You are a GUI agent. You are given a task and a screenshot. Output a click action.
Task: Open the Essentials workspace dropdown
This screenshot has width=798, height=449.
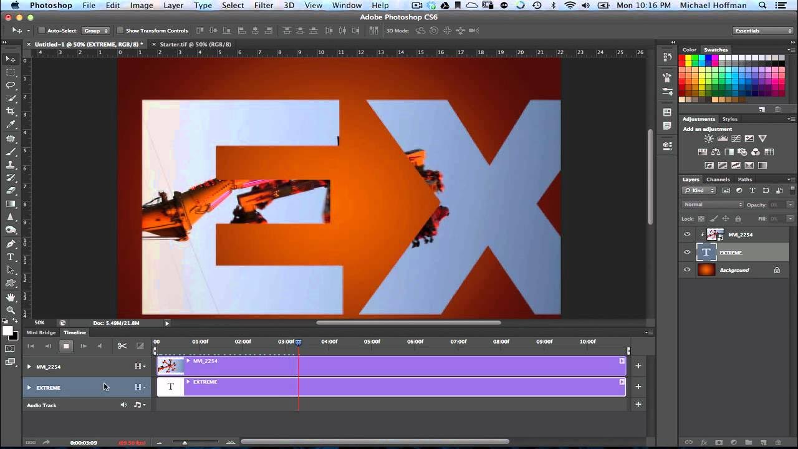[x=762, y=31]
